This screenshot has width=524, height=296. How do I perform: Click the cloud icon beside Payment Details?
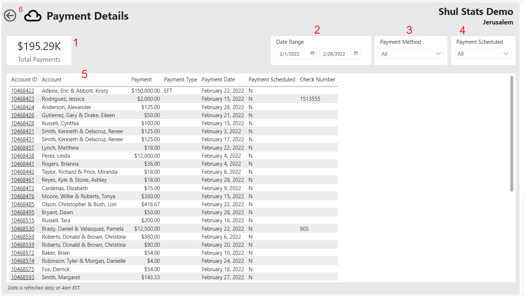click(x=32, y=15)
